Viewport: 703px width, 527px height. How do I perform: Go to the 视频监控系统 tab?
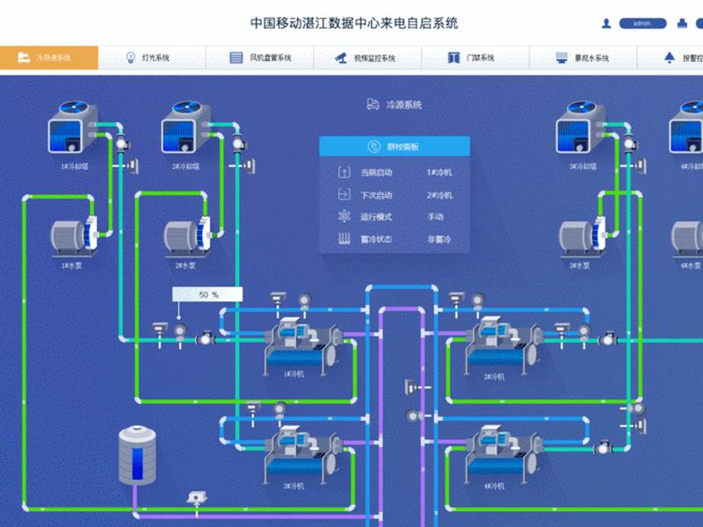coord(367,57)
